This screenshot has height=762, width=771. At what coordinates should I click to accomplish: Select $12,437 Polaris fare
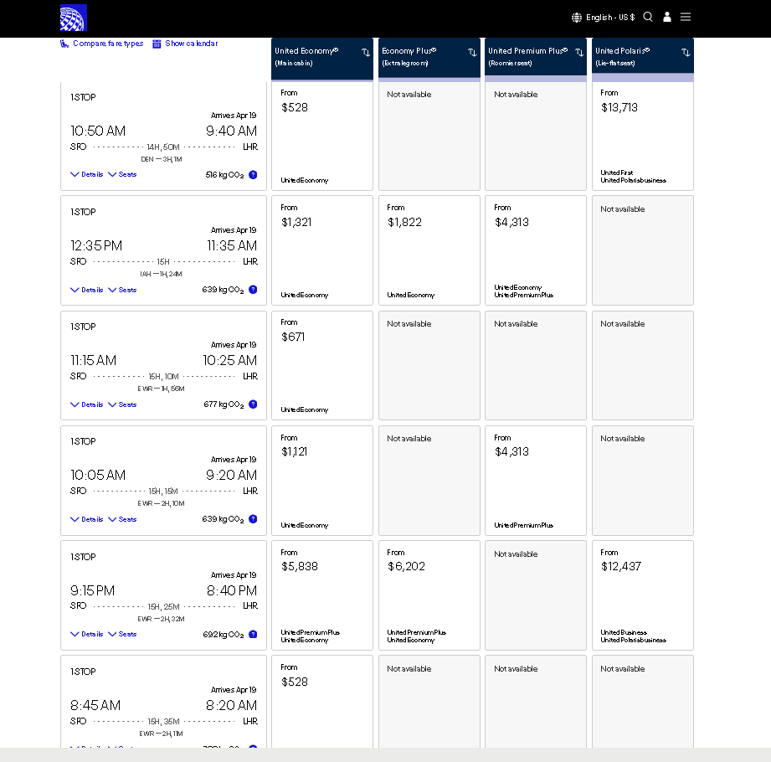click(643, 595)
